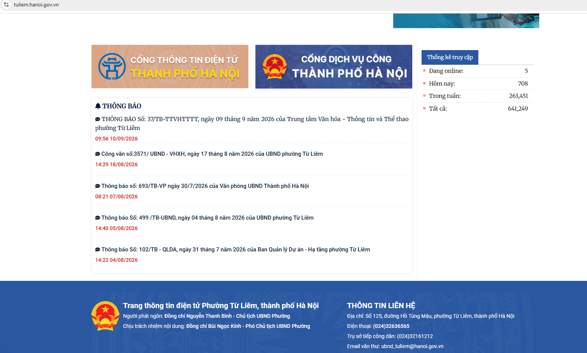The width and height of the screenshot is (587, 353).
Task: Click the timestamp 09:56 10/09/2026
Action: click(117, 139)
